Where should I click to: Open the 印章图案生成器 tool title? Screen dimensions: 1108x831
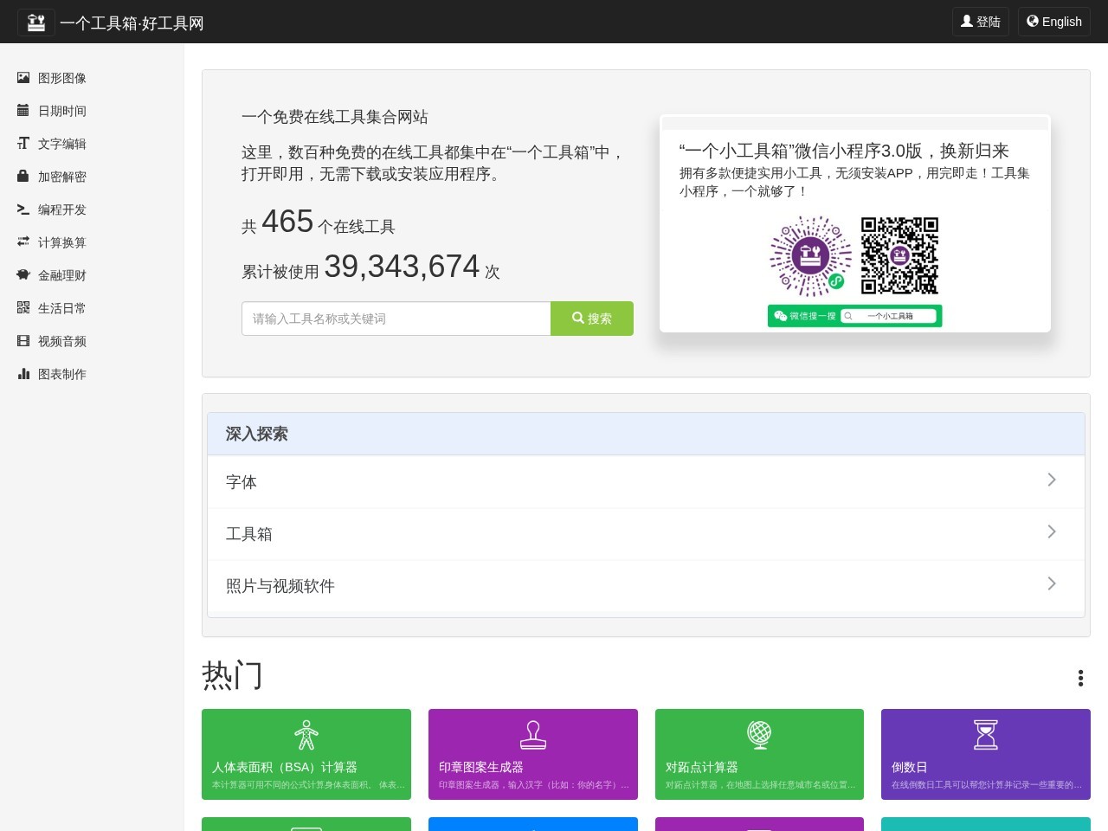point(481,767)
